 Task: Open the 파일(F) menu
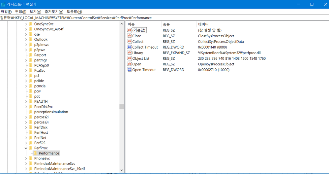click(x=6, y=12)
